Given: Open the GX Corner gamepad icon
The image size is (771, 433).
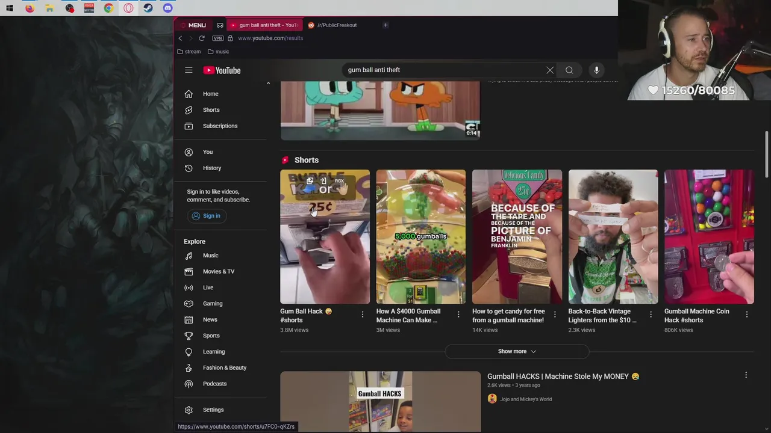Looking at the screenshot, I should 220,25.
